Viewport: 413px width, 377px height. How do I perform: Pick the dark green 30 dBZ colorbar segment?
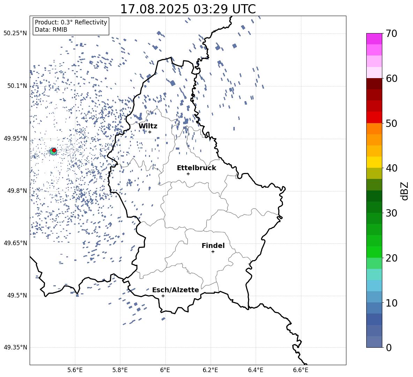(x=374, y=207)
